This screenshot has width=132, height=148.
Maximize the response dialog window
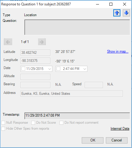click(x=111, y=4)
